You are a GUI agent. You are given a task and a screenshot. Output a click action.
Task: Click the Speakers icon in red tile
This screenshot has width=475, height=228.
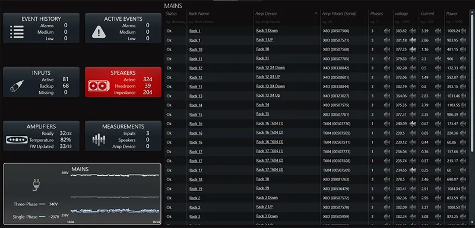pyautogui.click(x=99, y=85)
